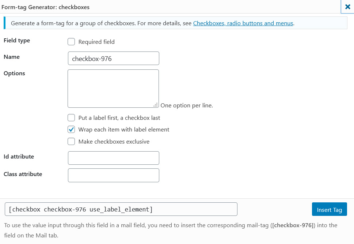
Task: Select the generated checkbox tag code field
Action: point(121,209)
